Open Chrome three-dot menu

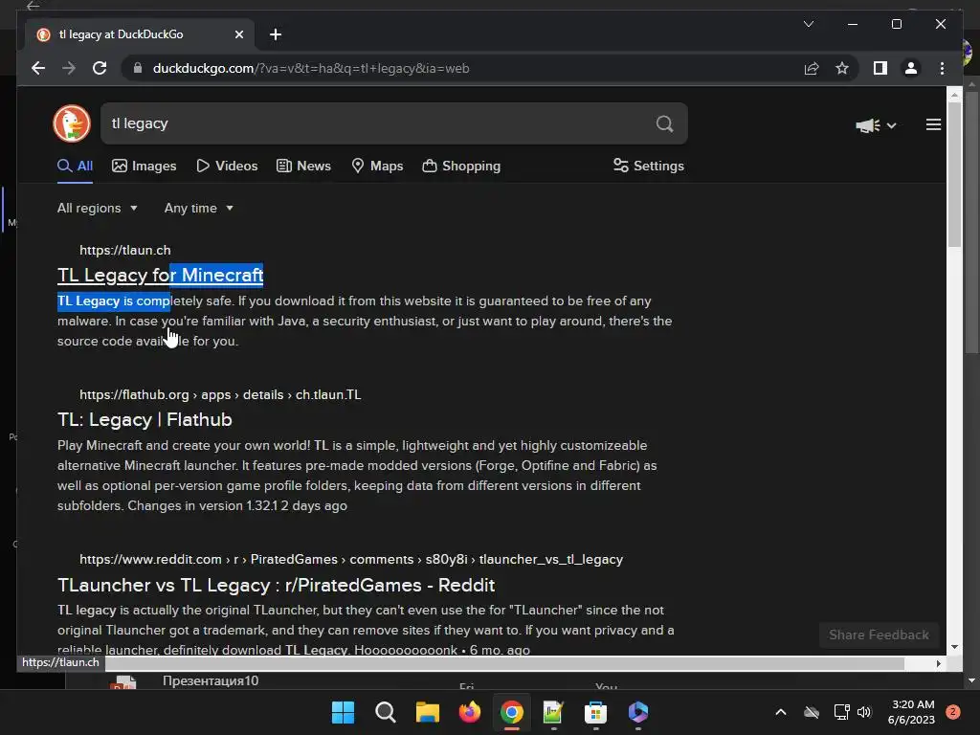click(942, 68)
